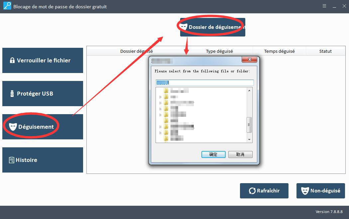The width and height of the screenshot is (349, 219).
Task: Click the folder list scrollbar up arrow
Action: coord(249,90)
